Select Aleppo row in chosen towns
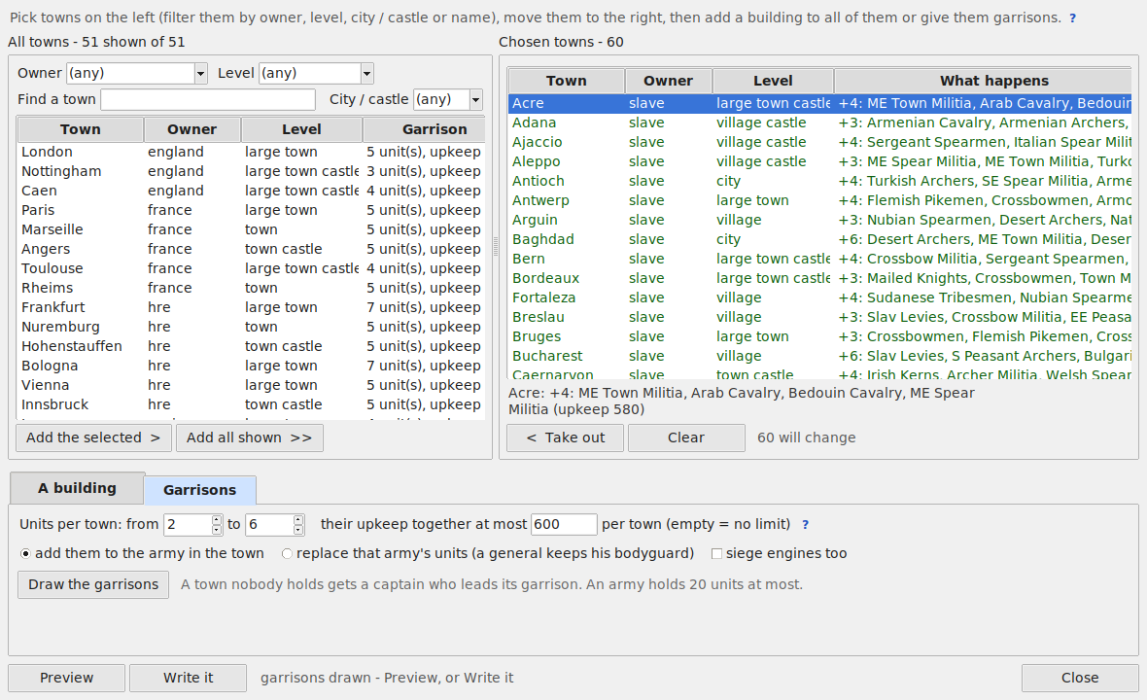The image size is (1147, 700). (x=820, y=161)
